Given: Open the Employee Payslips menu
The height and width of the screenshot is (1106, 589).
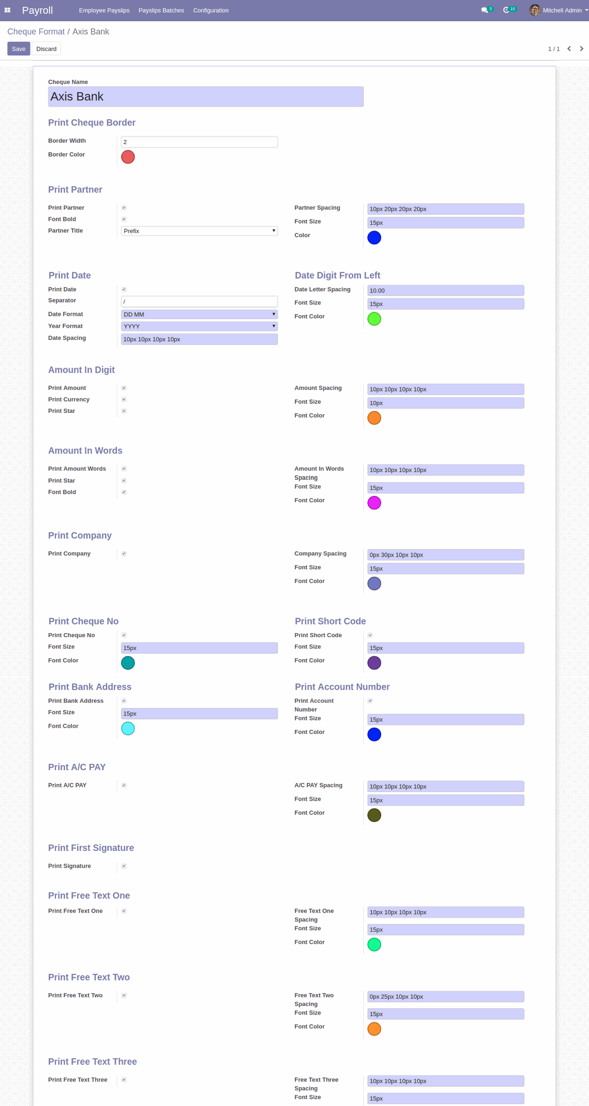Looking at the screenshot, I should click(104, 10).
